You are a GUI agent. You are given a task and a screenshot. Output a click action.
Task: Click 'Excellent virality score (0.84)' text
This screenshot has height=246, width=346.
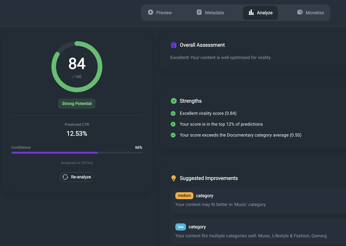tap(208, 113)
